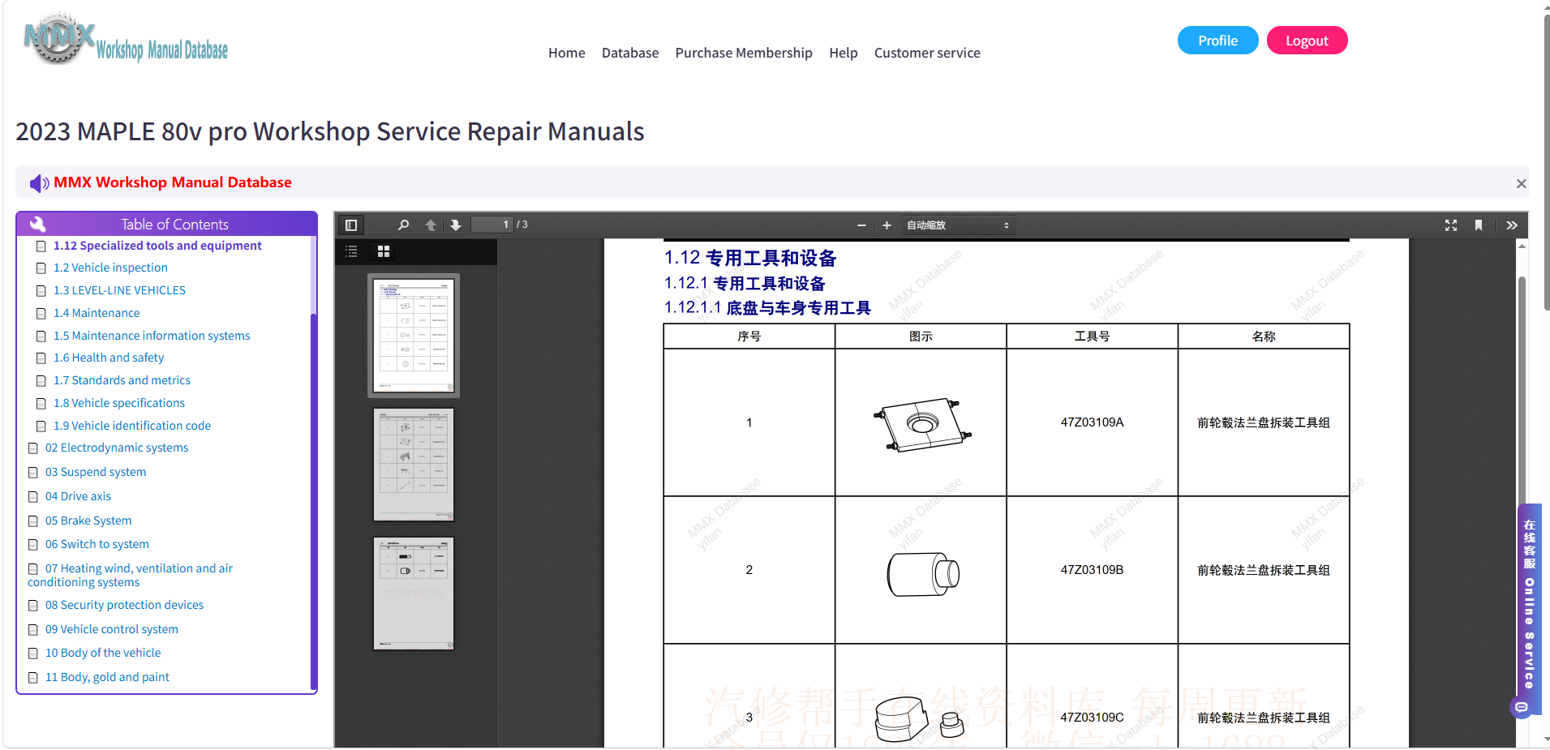
Task: Open the Help page
Action: [844, 53]
